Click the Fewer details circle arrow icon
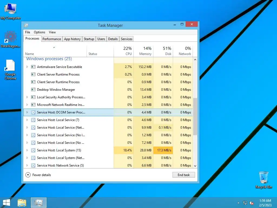Viewport: 277px width, 208px height. [x=28, y=175]
